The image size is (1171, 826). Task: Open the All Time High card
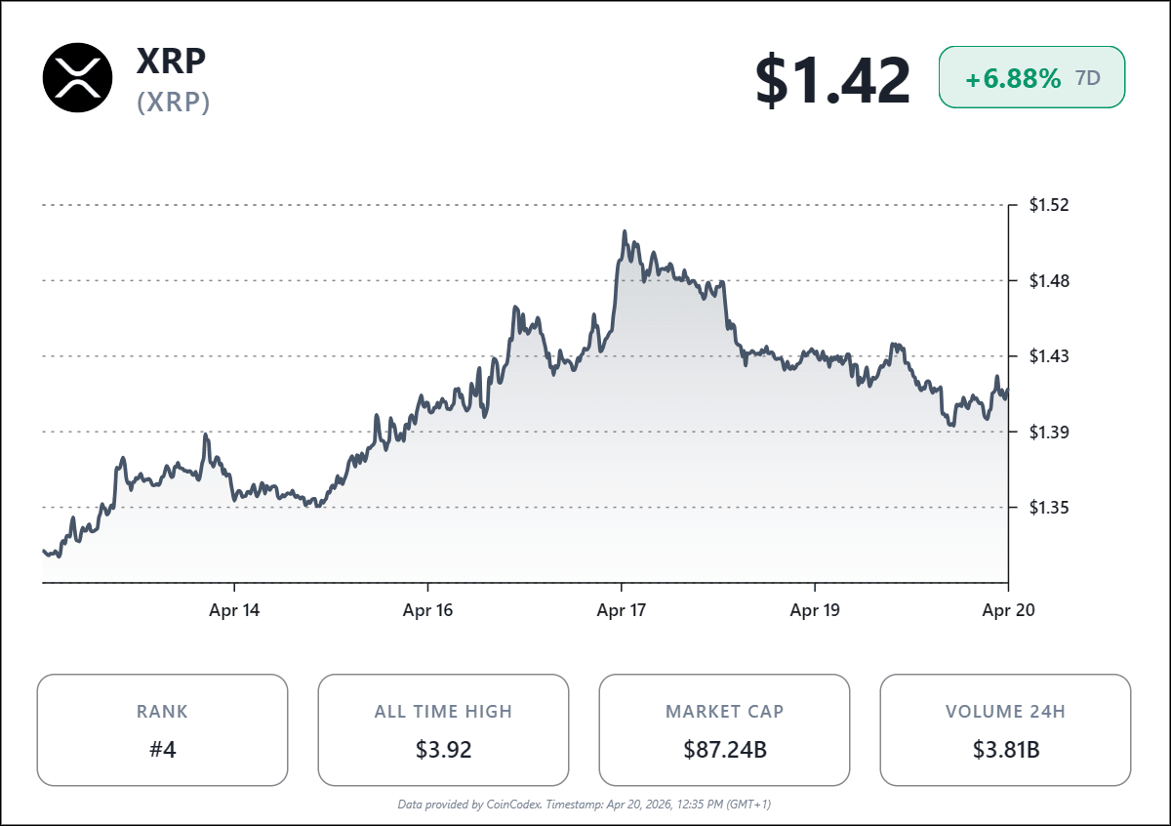point(443,729)
